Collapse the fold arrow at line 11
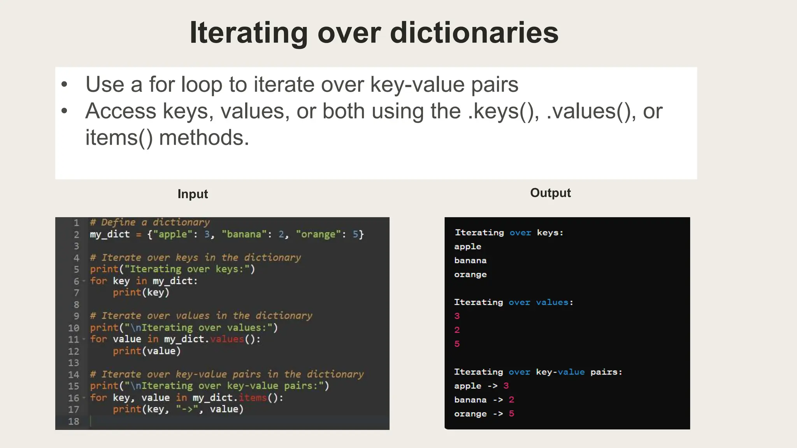Viewport: 797px width, 448px height. pyautogui.click(x=84, y=339)
